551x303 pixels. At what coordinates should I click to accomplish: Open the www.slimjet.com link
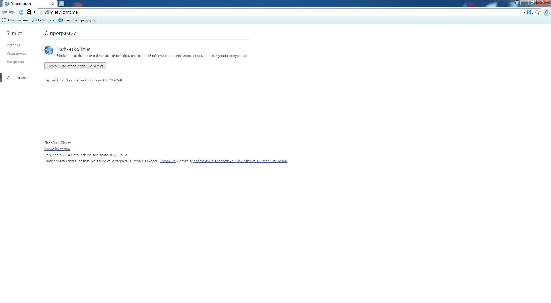coord(57,149)
